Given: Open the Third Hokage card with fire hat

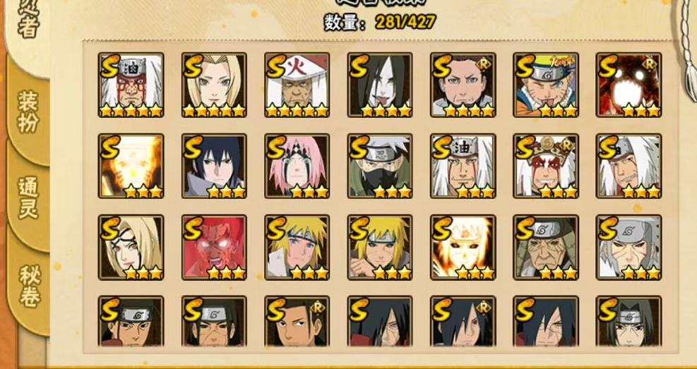Looking at the screenshot, I should 297,85.
